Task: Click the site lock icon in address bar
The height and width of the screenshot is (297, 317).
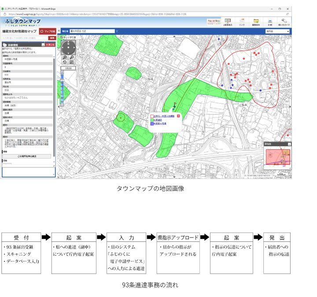Action: tap(5, 14)
